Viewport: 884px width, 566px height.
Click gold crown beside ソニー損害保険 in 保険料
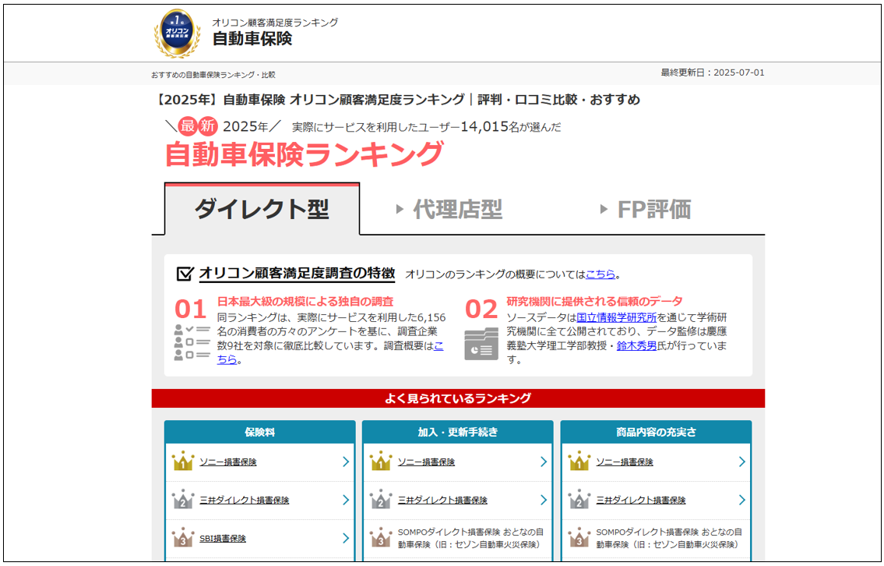pos(183,461)
